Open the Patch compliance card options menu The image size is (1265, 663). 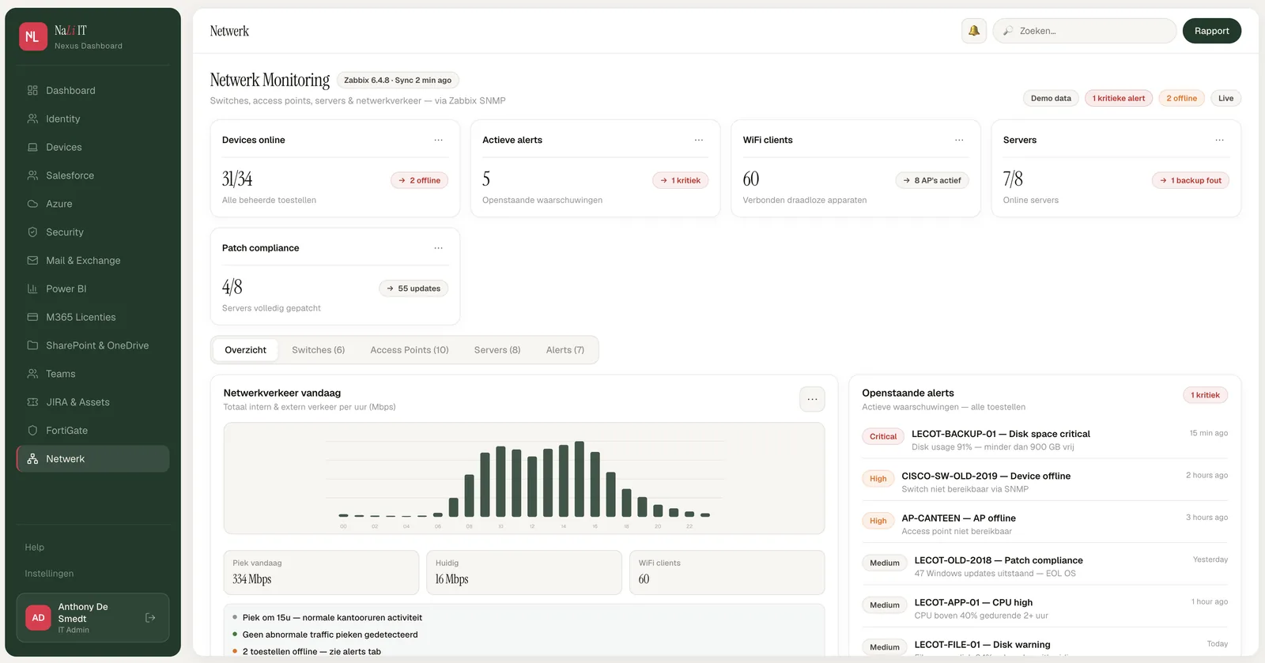438,248
